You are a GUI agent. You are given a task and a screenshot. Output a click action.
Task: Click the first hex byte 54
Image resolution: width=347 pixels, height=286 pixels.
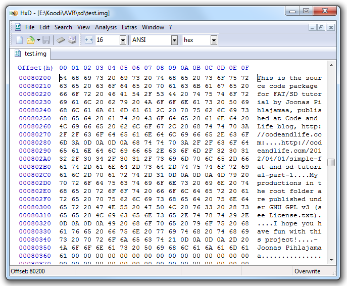[x=63, y=78]
